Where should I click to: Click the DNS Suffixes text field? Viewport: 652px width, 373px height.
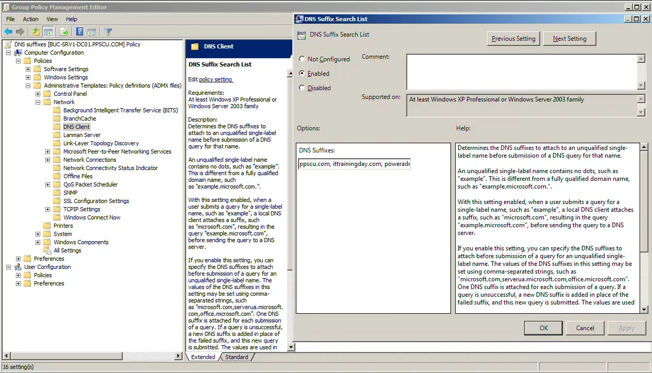[354, 164]
